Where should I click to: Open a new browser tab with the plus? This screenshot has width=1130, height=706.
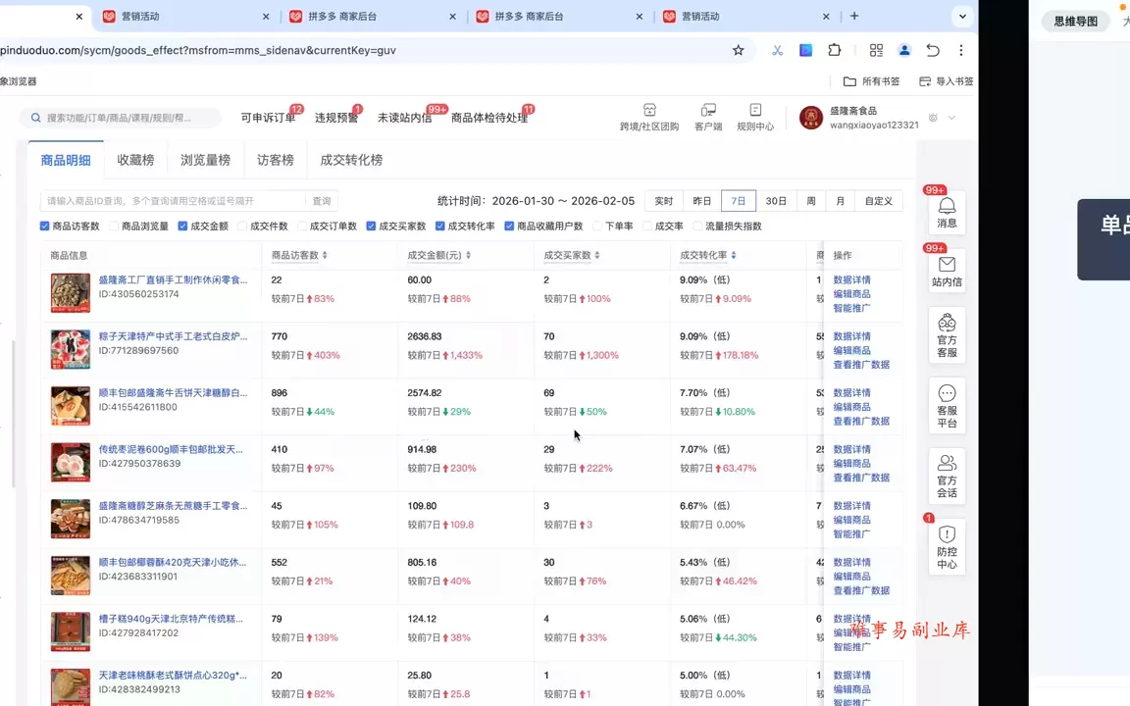854,16
